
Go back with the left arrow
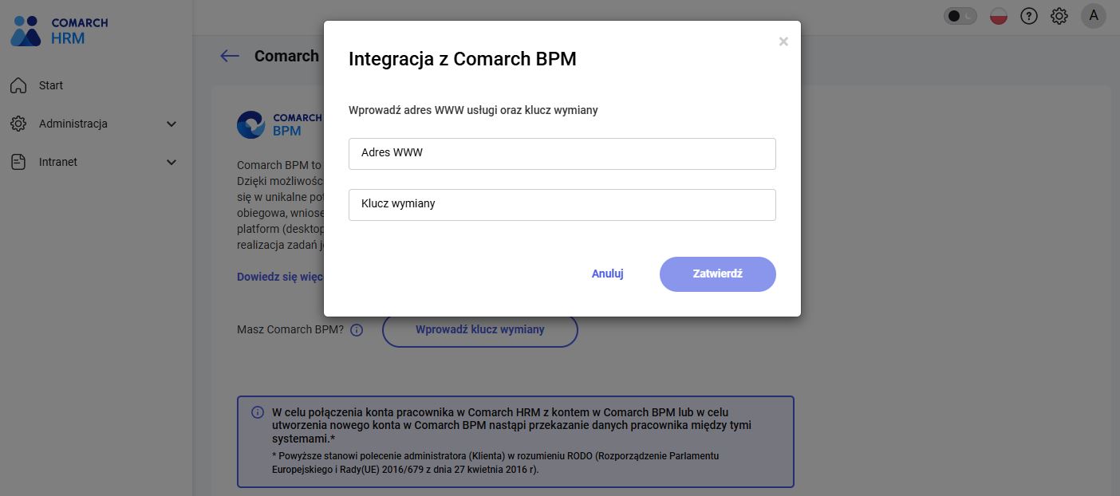[x=230, y=56]
